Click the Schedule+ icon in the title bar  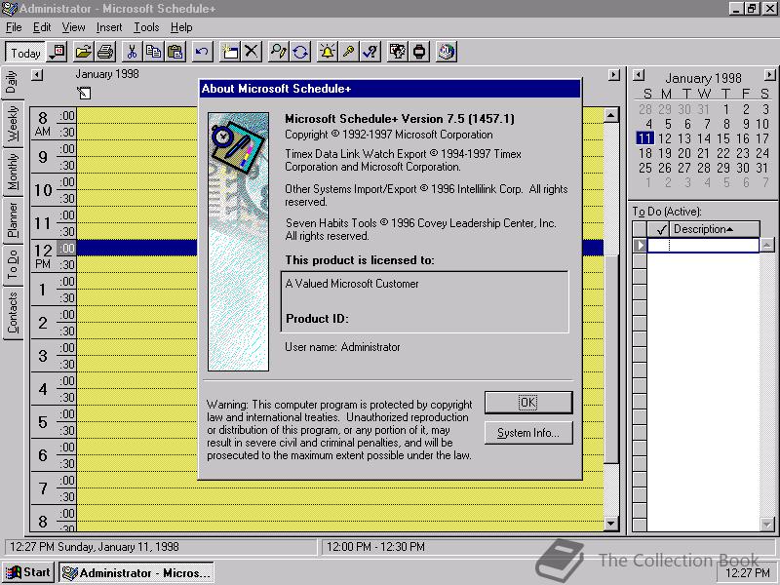pos(9,9)
